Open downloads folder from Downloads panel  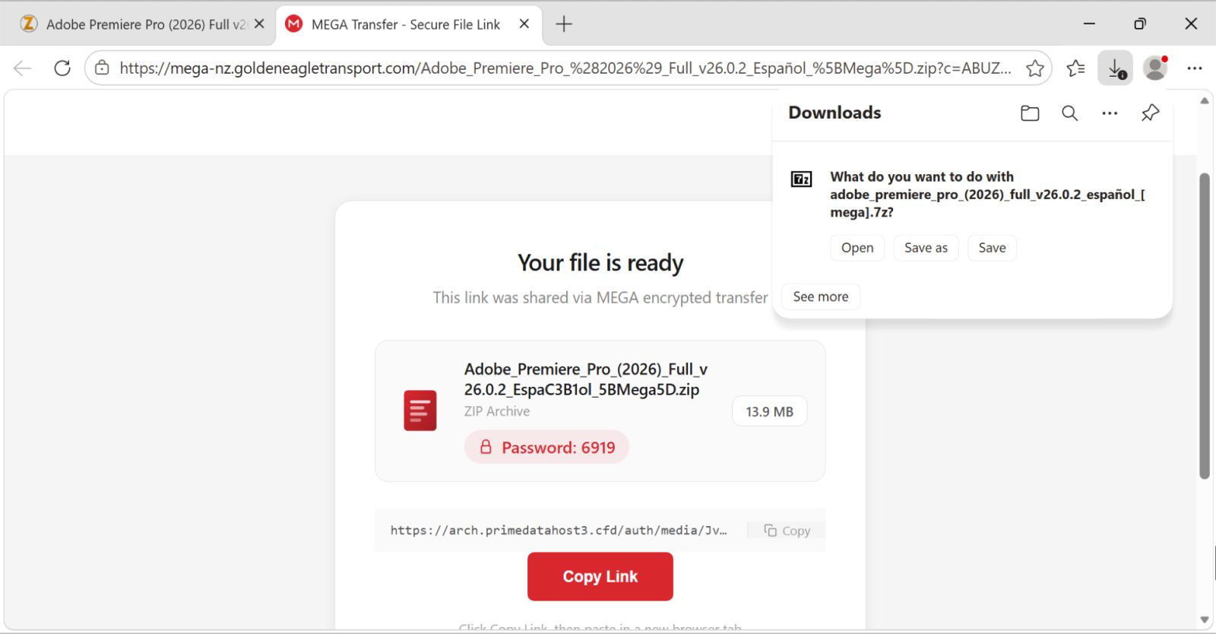[1030, 113]
